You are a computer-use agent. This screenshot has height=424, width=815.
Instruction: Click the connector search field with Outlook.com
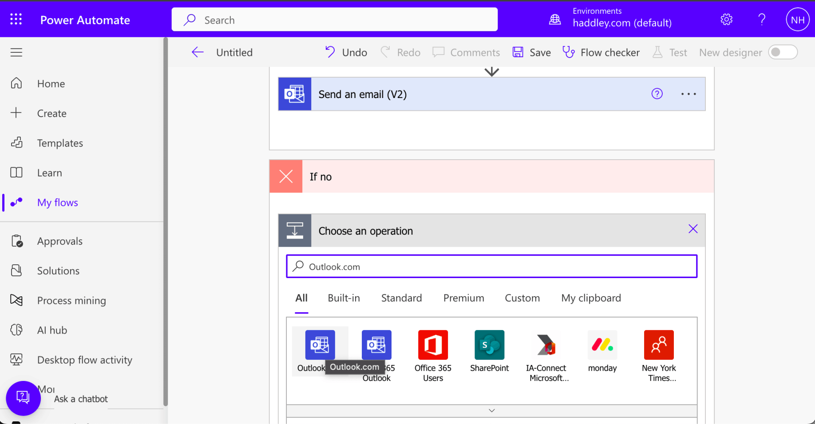point(491,267)
